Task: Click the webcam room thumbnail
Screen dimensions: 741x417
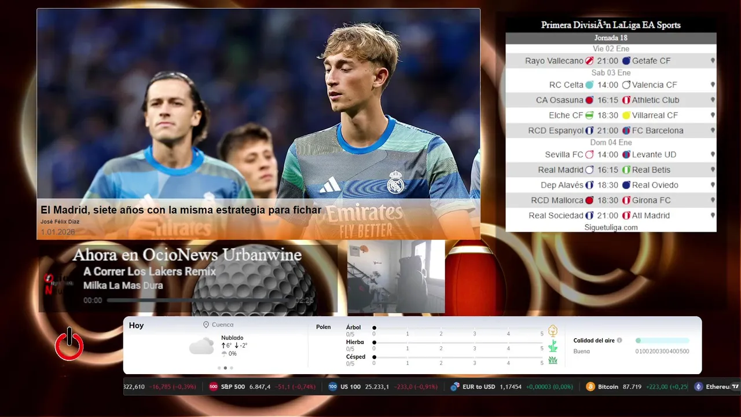Action: click(396, 276)
